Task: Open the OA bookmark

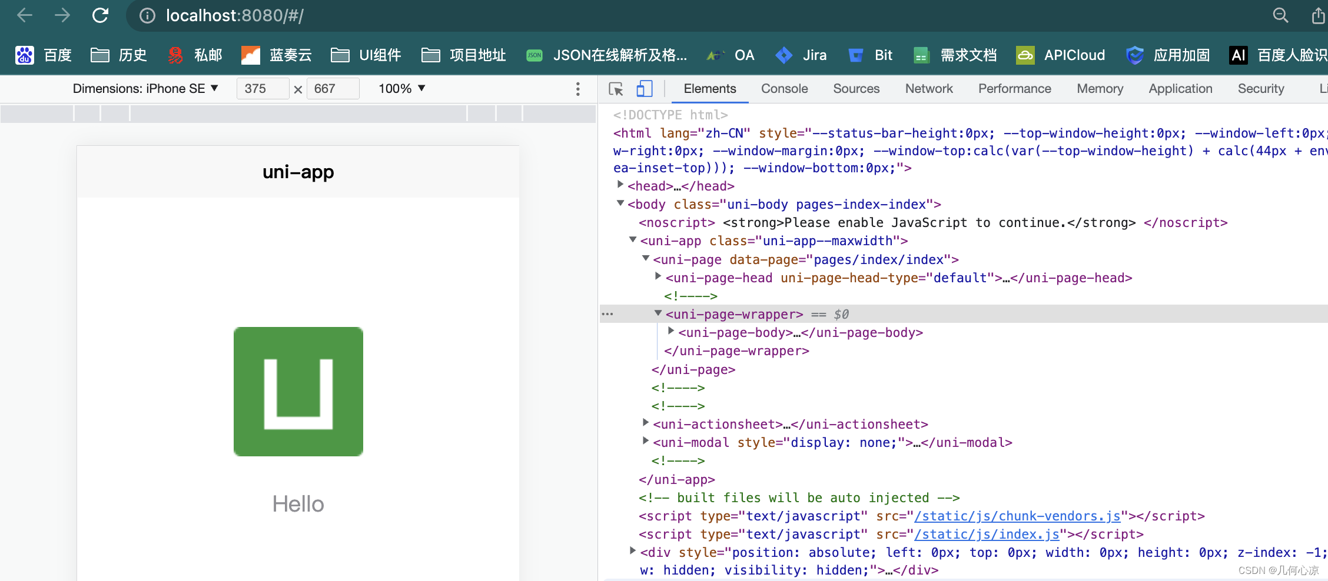Action: coord(731,55)
